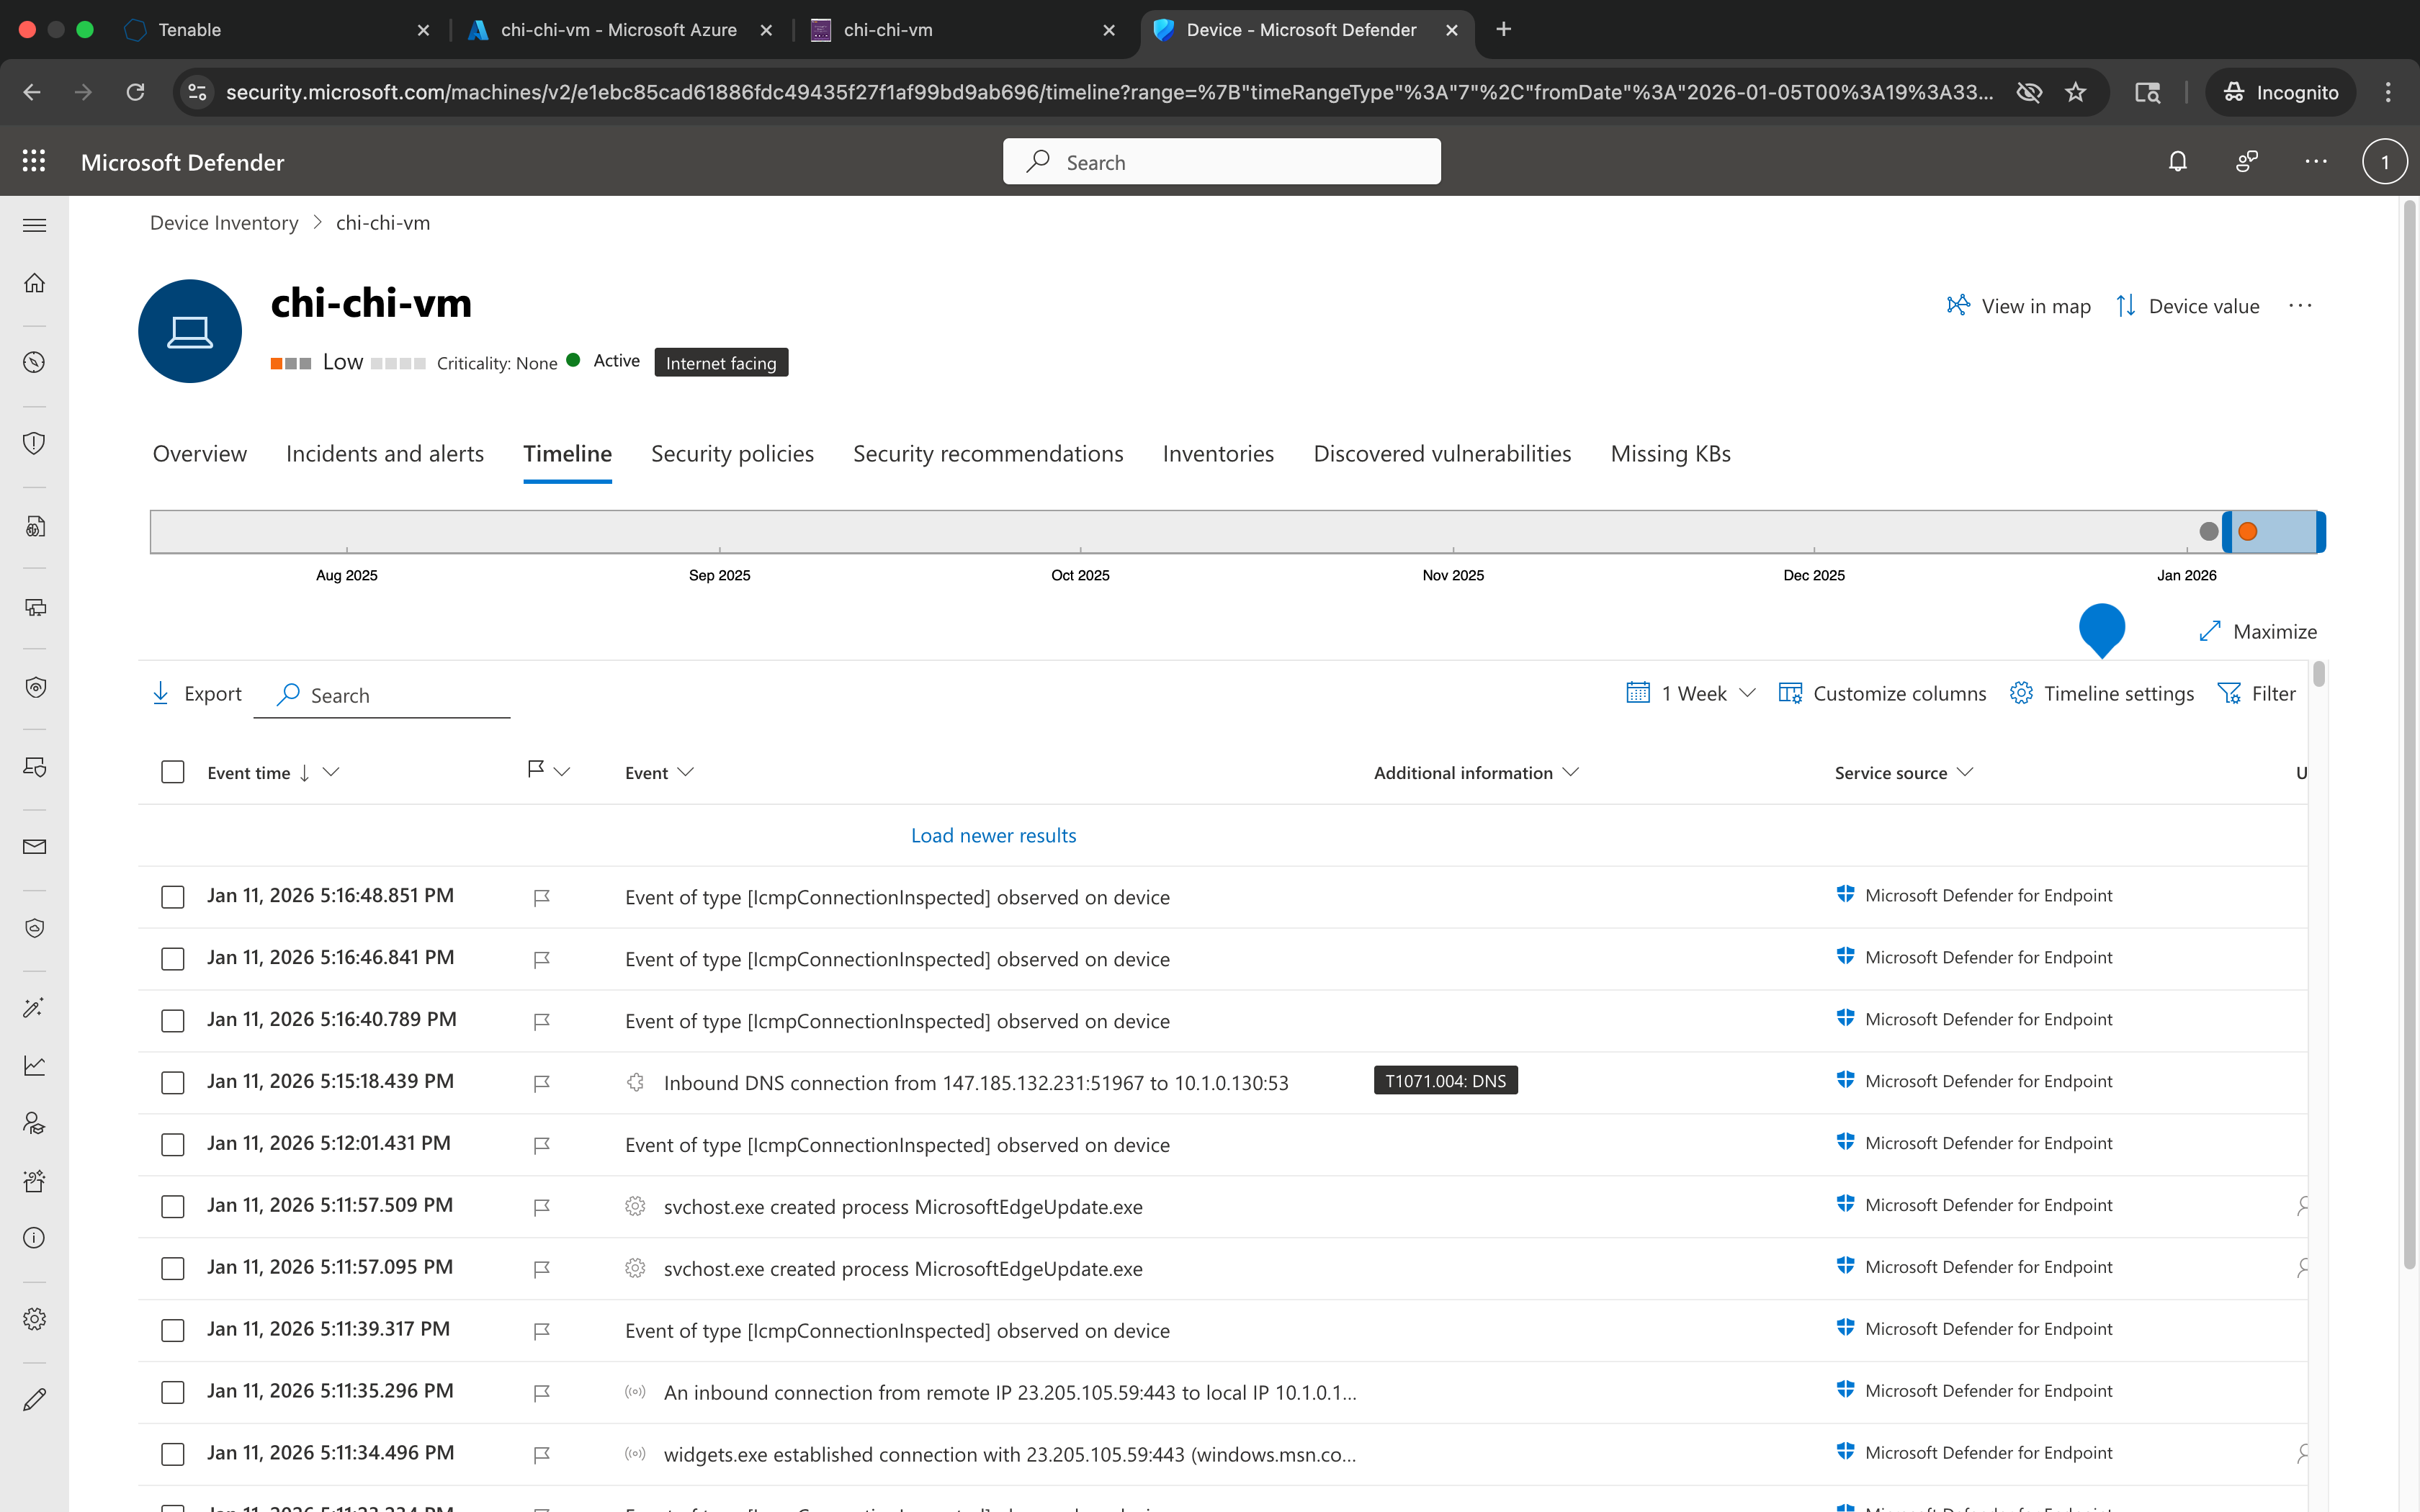Open the Discovered vulnerabilities tab
Image resolution: width=2420 pixels, height=1512 pixels.
(x=1442, y=454)
